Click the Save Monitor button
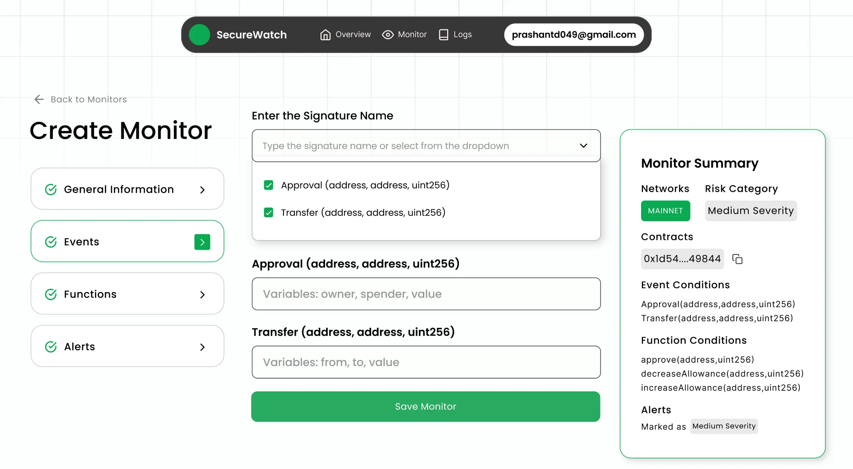The image size is (853, 469). [x=426, y=406]
